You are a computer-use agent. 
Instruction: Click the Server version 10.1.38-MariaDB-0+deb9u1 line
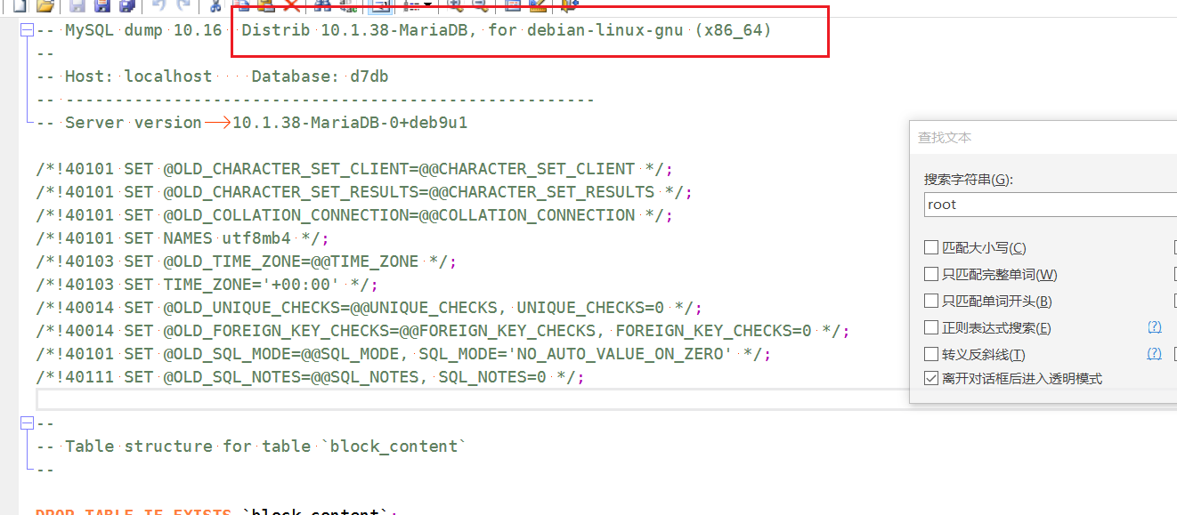click(252, 123)
